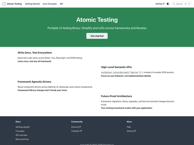This screenshot has width=194, height=145.
Task: Click the muiSelect.selectByLabel code snippet
Action: click(x=122, y=72)
